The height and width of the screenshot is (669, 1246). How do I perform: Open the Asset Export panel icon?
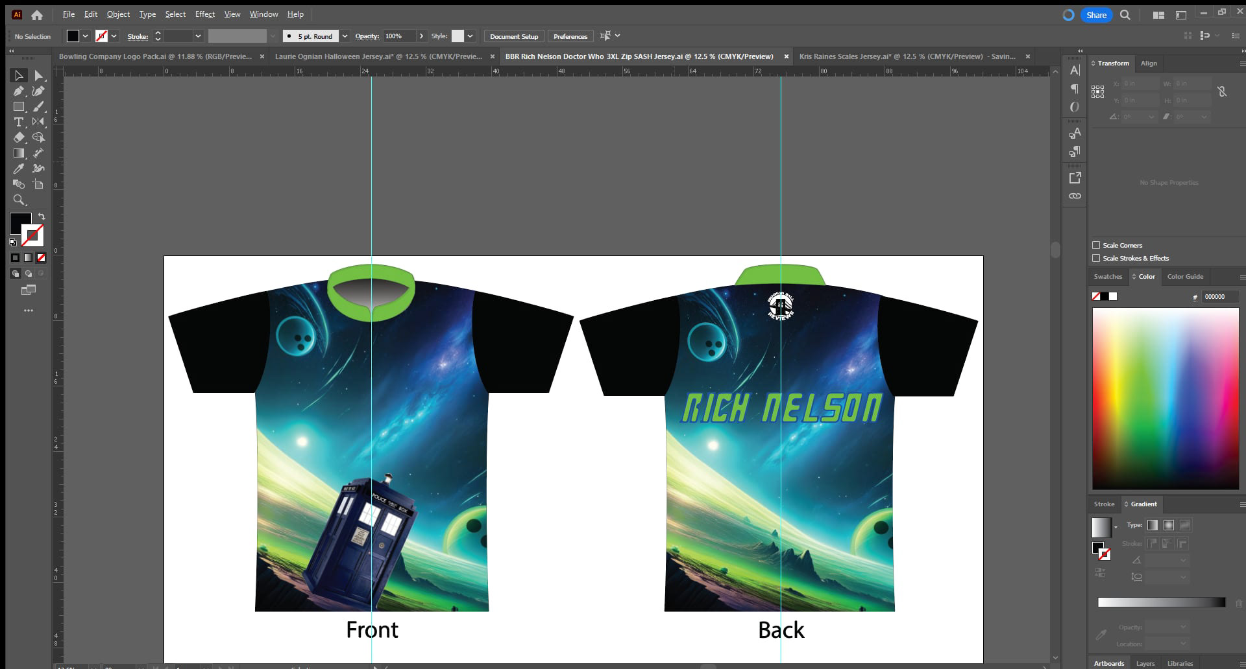[1075, 177]
